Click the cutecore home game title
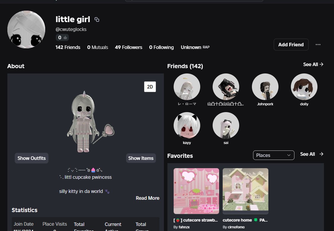This screenshot has width=334, height=231. tap(245, 220)
